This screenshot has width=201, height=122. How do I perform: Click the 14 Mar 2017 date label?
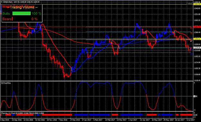pos(122,120)
